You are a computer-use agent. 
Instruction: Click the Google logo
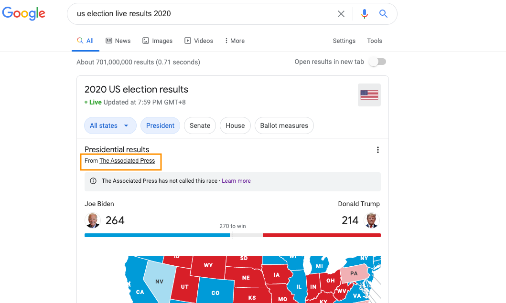(x=24, y=13)
